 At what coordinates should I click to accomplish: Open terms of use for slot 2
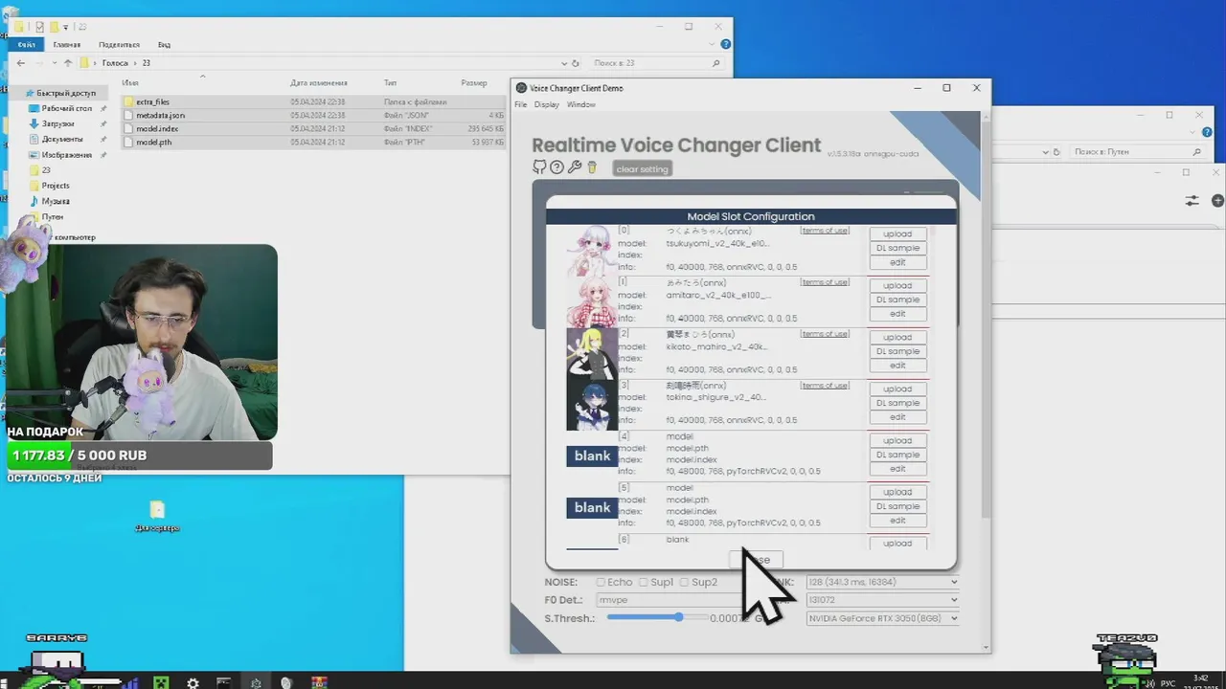pyautogui.click(x=825, y=334)
